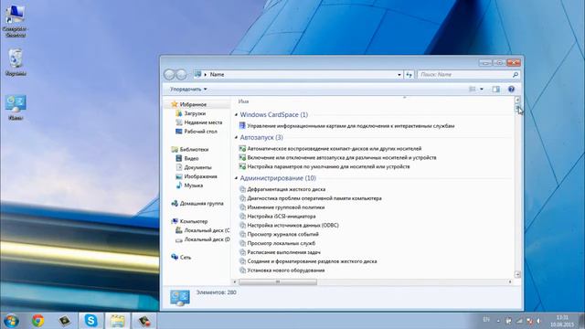The image size is (585, 329).
Task: Select Локальный диск (C:) drive
Action: pyautogui.click(x=202, y=230)
